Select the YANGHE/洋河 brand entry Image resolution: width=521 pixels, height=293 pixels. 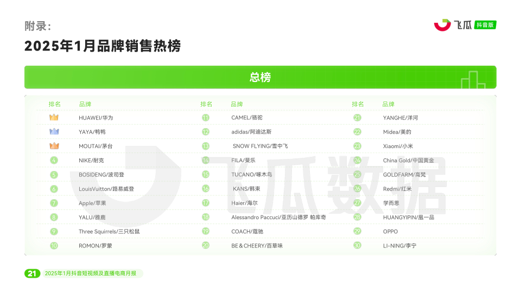click(x=401, y=118)
